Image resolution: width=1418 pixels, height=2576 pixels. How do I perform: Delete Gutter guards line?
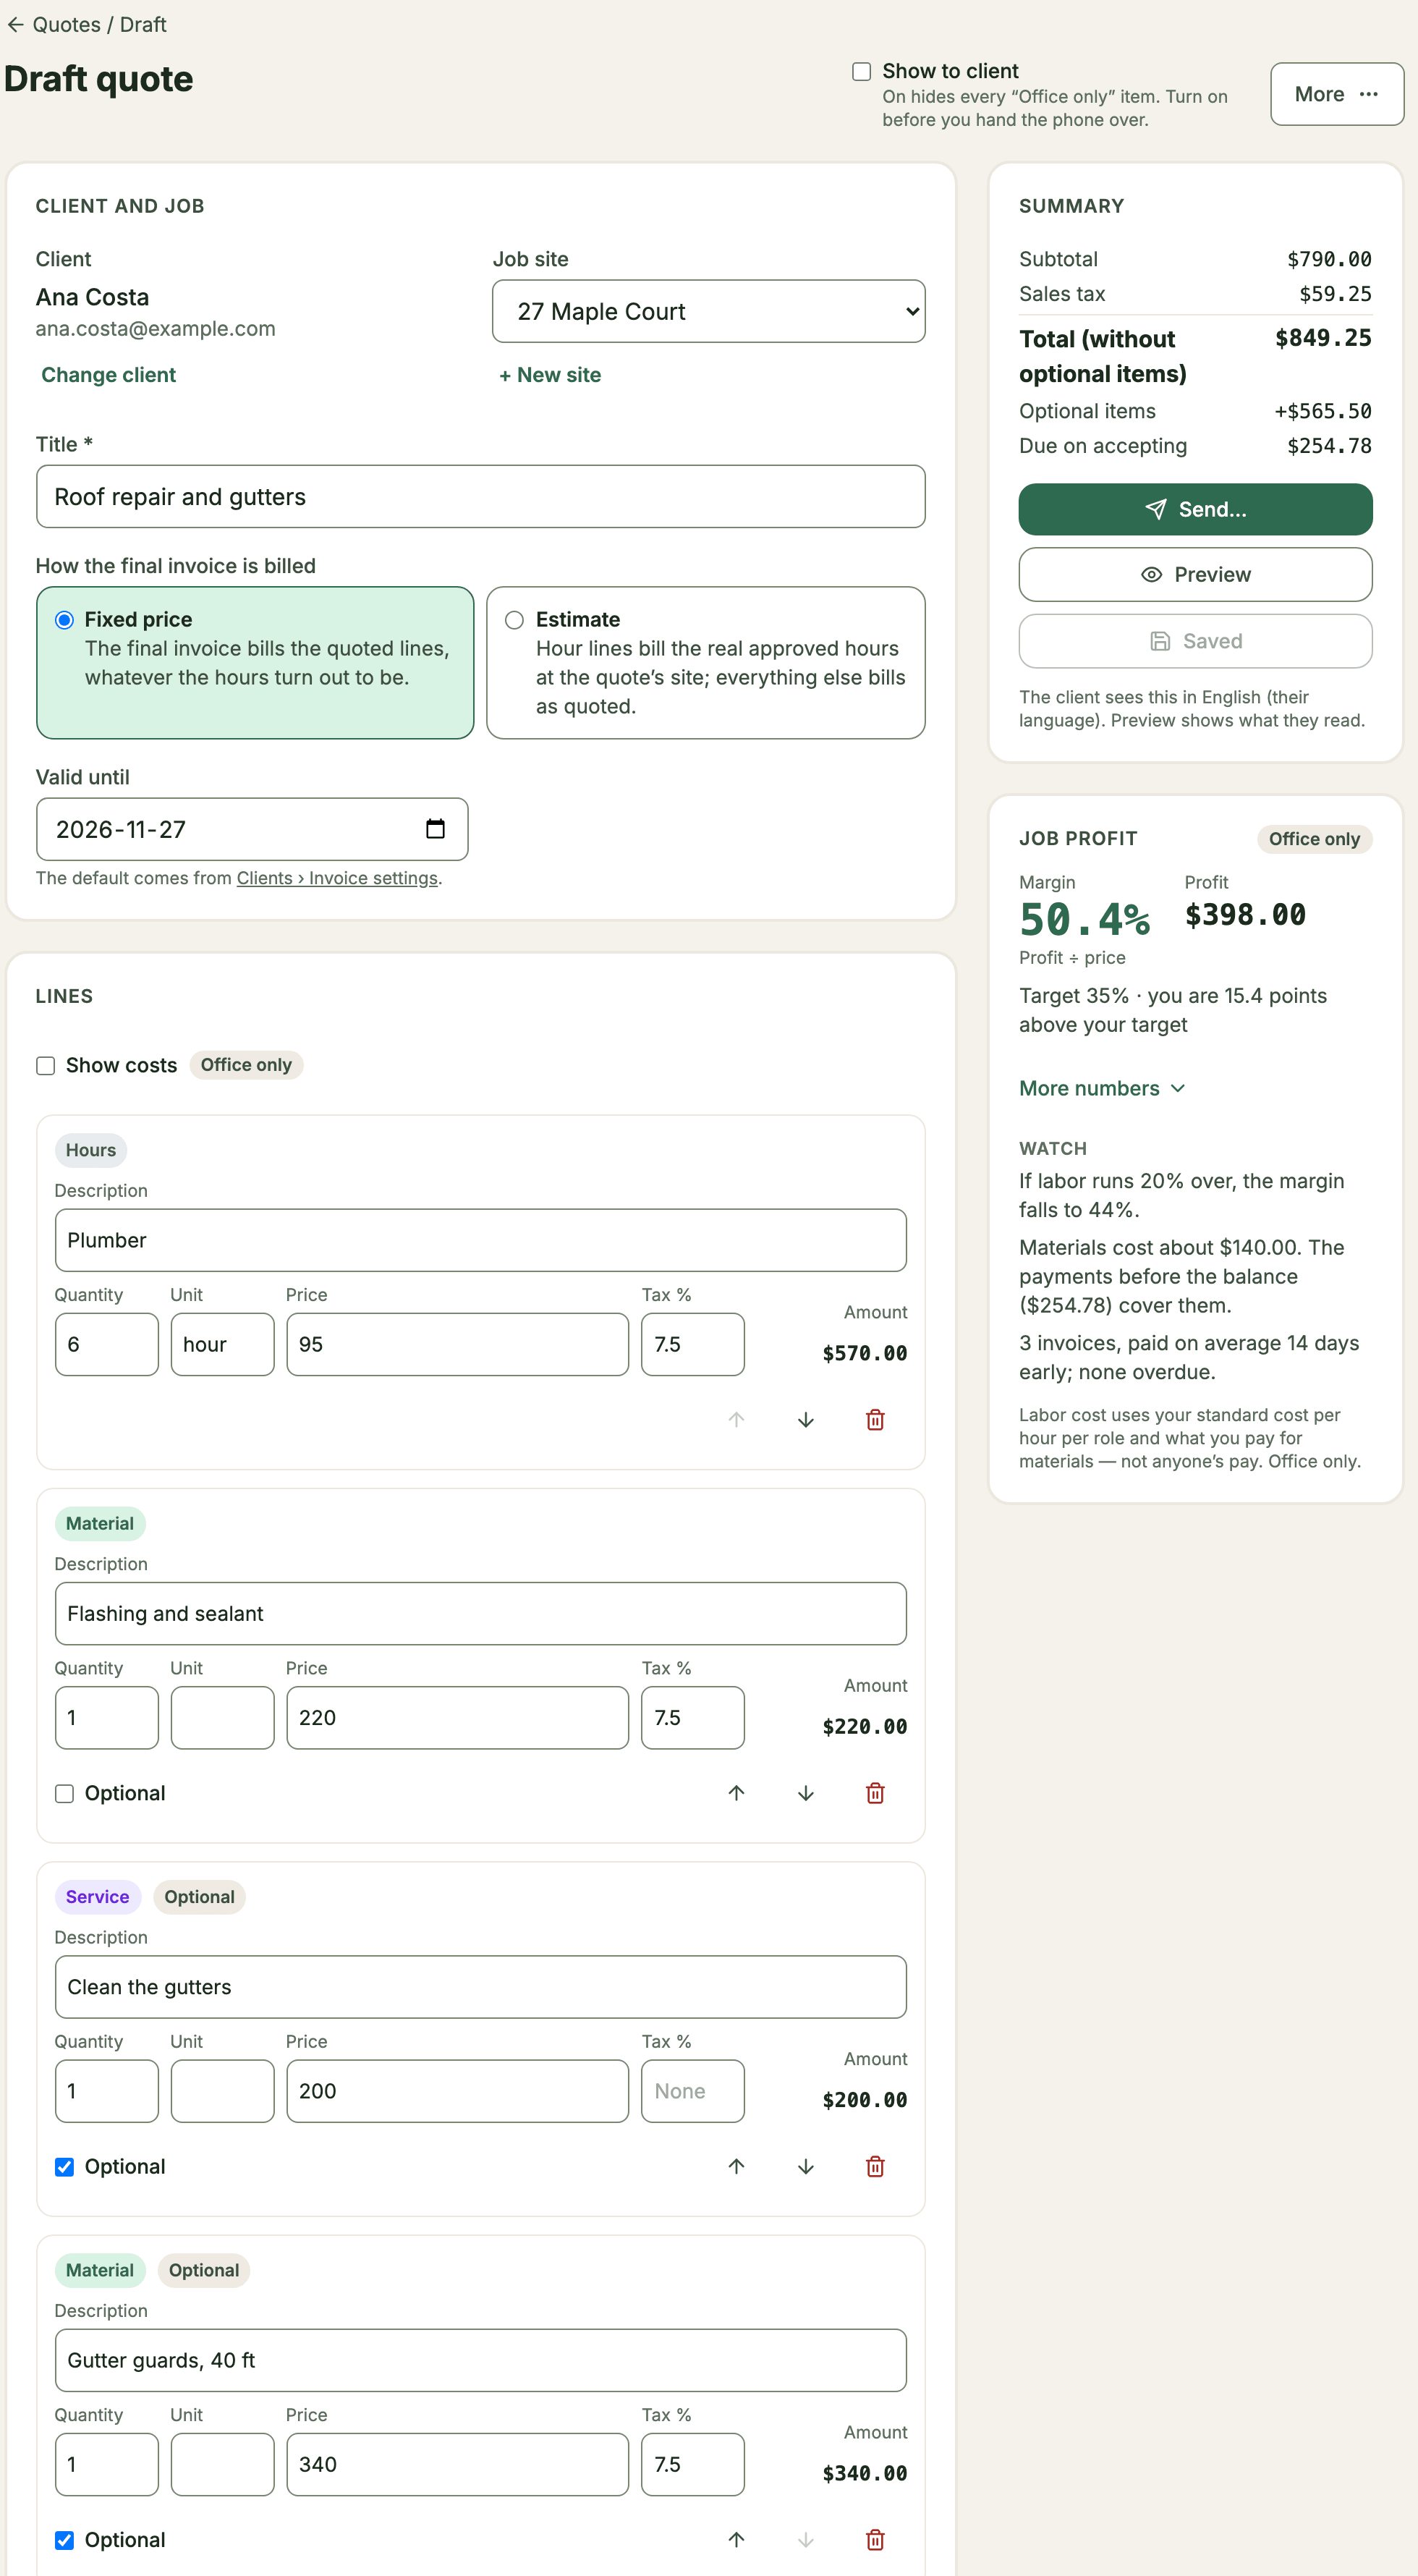tap(875, 2540)
